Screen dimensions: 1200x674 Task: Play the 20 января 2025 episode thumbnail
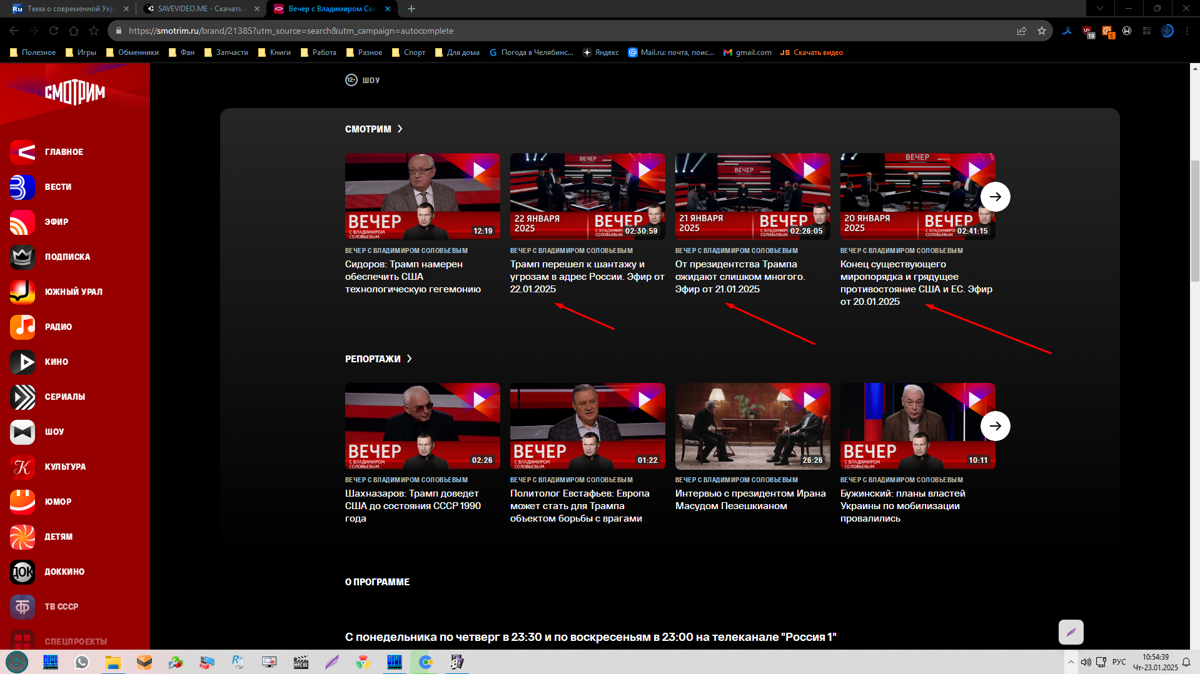pos(917,197)
